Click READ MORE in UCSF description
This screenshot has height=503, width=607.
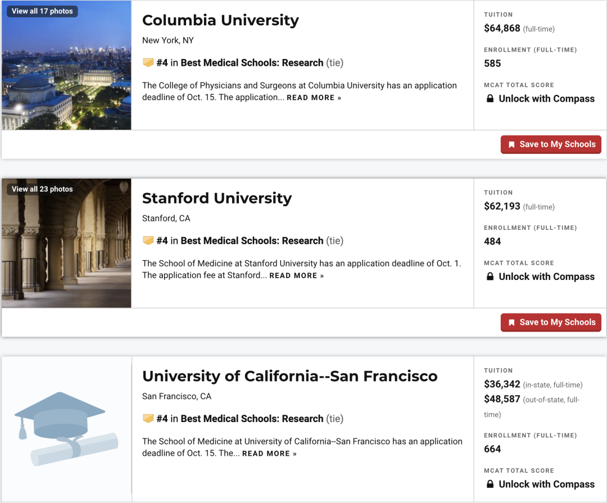[x=269, y=454]
